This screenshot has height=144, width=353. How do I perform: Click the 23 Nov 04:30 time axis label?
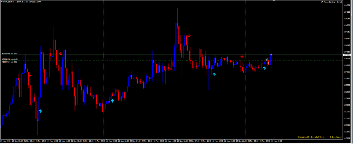pos(277,141)
